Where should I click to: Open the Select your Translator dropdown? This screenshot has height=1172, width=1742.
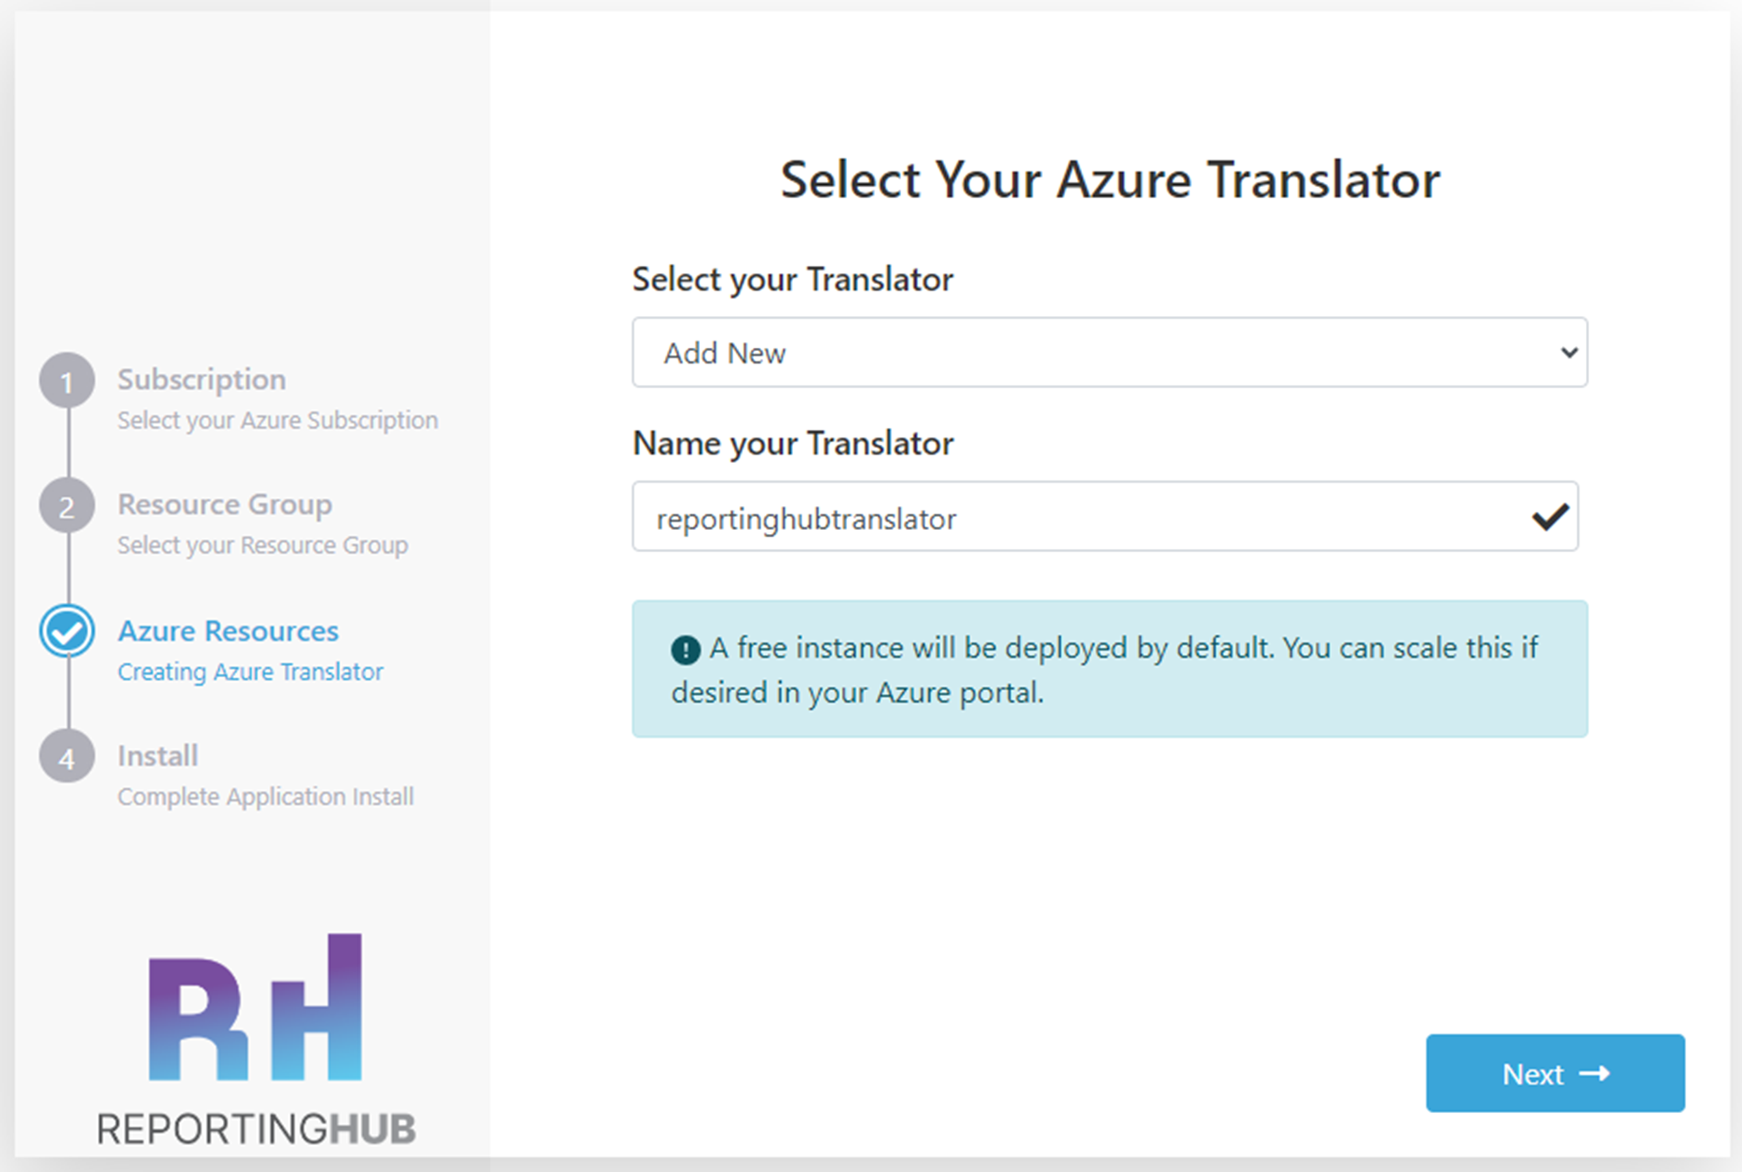[1110, 352]
